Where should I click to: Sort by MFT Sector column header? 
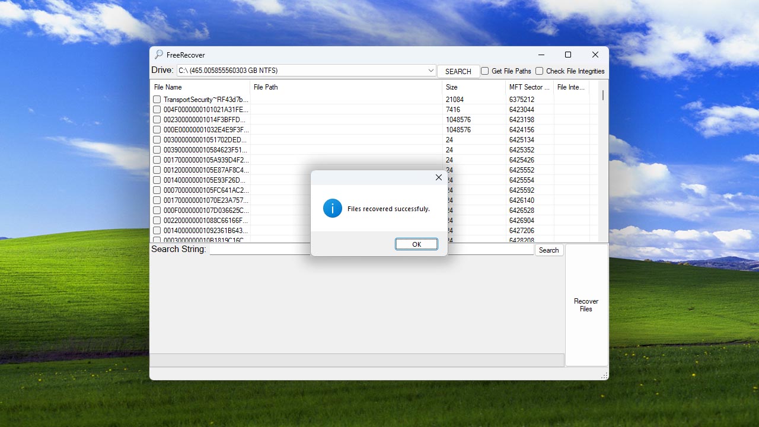click(x=530, y=87)
